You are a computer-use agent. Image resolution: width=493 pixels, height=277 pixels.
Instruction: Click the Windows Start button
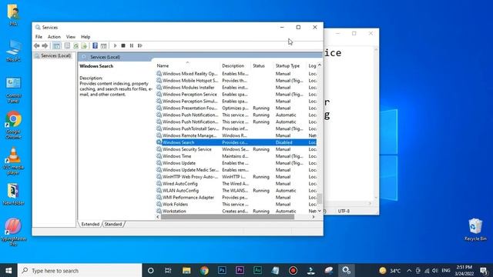click(8, 270)
